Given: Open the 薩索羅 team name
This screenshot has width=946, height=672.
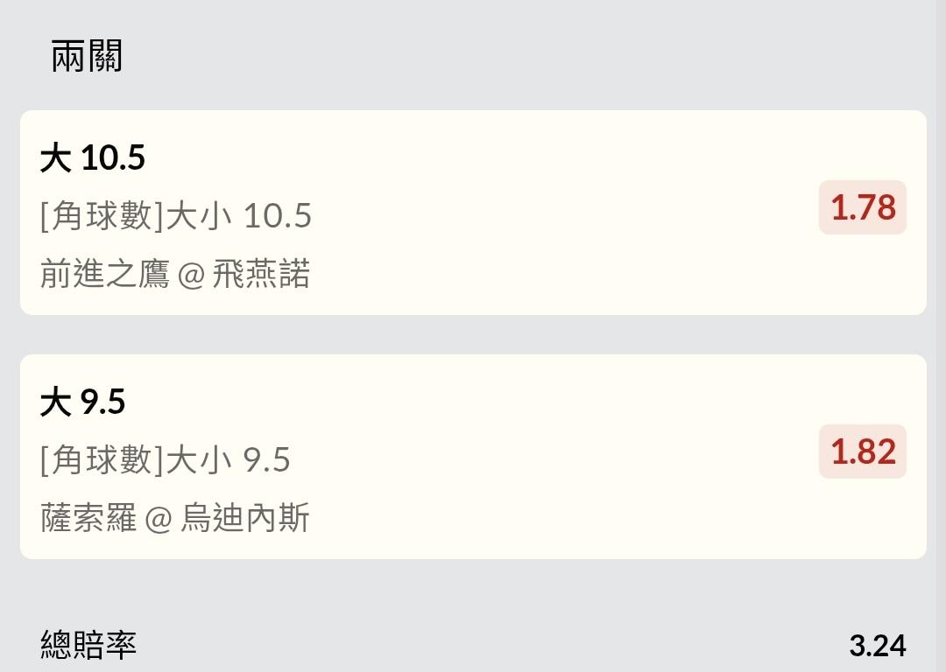Looking at the screenshot, I should click(88, 518).
